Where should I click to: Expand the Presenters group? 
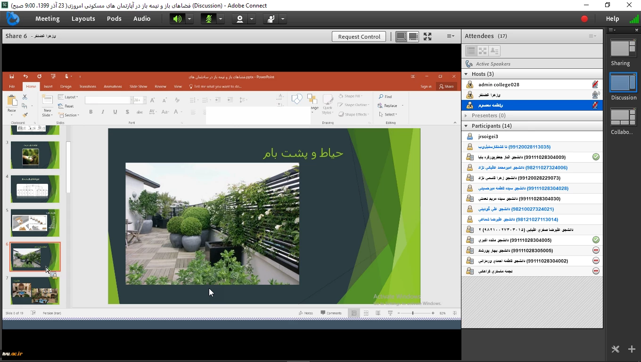point(467,115)
